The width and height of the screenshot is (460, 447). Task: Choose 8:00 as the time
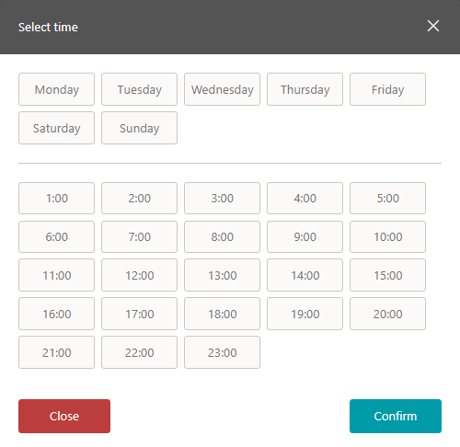(222, 237)
